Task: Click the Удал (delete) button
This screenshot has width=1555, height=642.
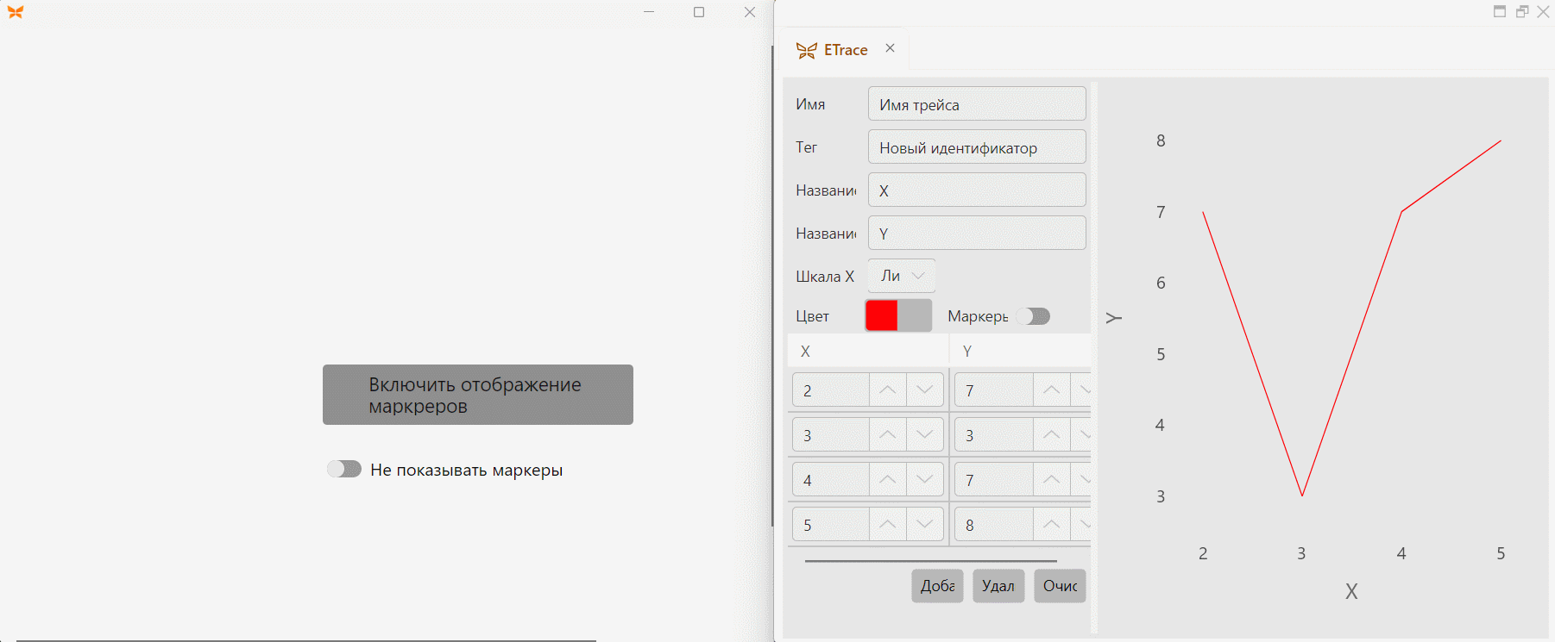Action: pos(998,586)
